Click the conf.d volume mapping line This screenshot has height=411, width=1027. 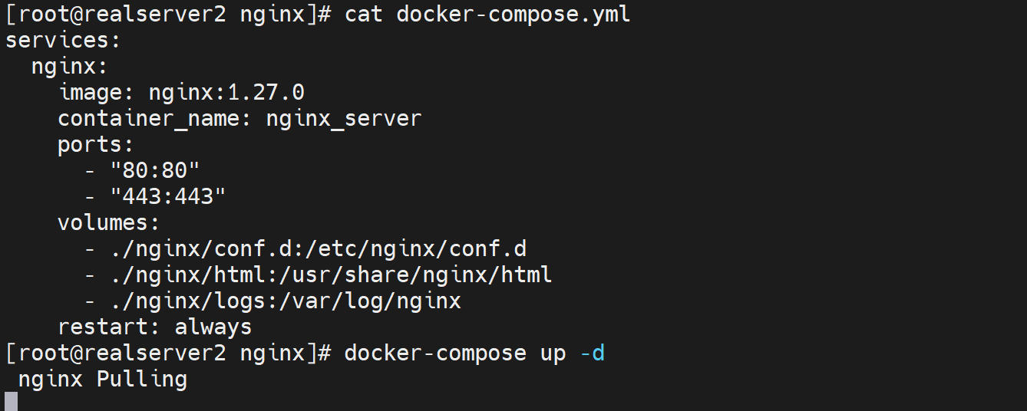click(305, 249)
